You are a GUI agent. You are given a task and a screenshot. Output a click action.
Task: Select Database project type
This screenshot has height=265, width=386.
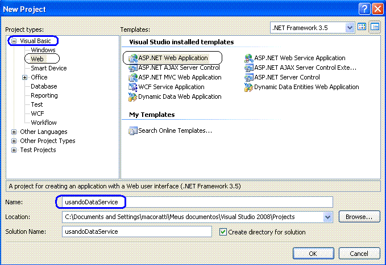(44, 86)
